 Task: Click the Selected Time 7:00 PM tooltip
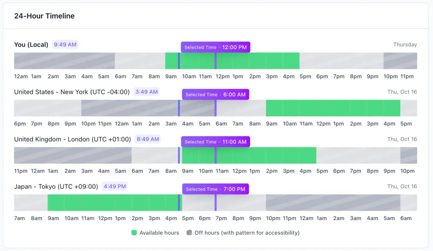tap(215, 190)
